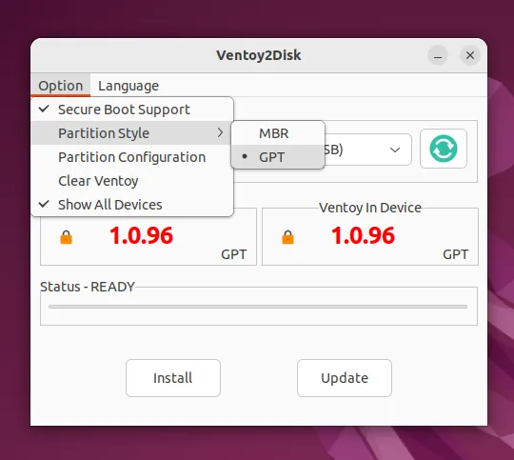
Task: Click the Partition Style submenu arrow
Action: (220, 132)
